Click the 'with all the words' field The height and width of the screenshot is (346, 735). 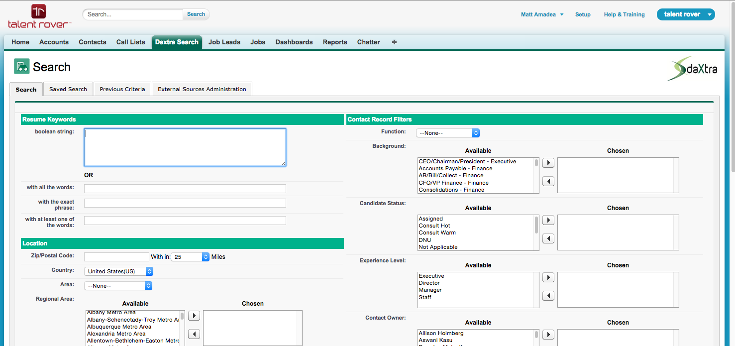tap(185, 189)
